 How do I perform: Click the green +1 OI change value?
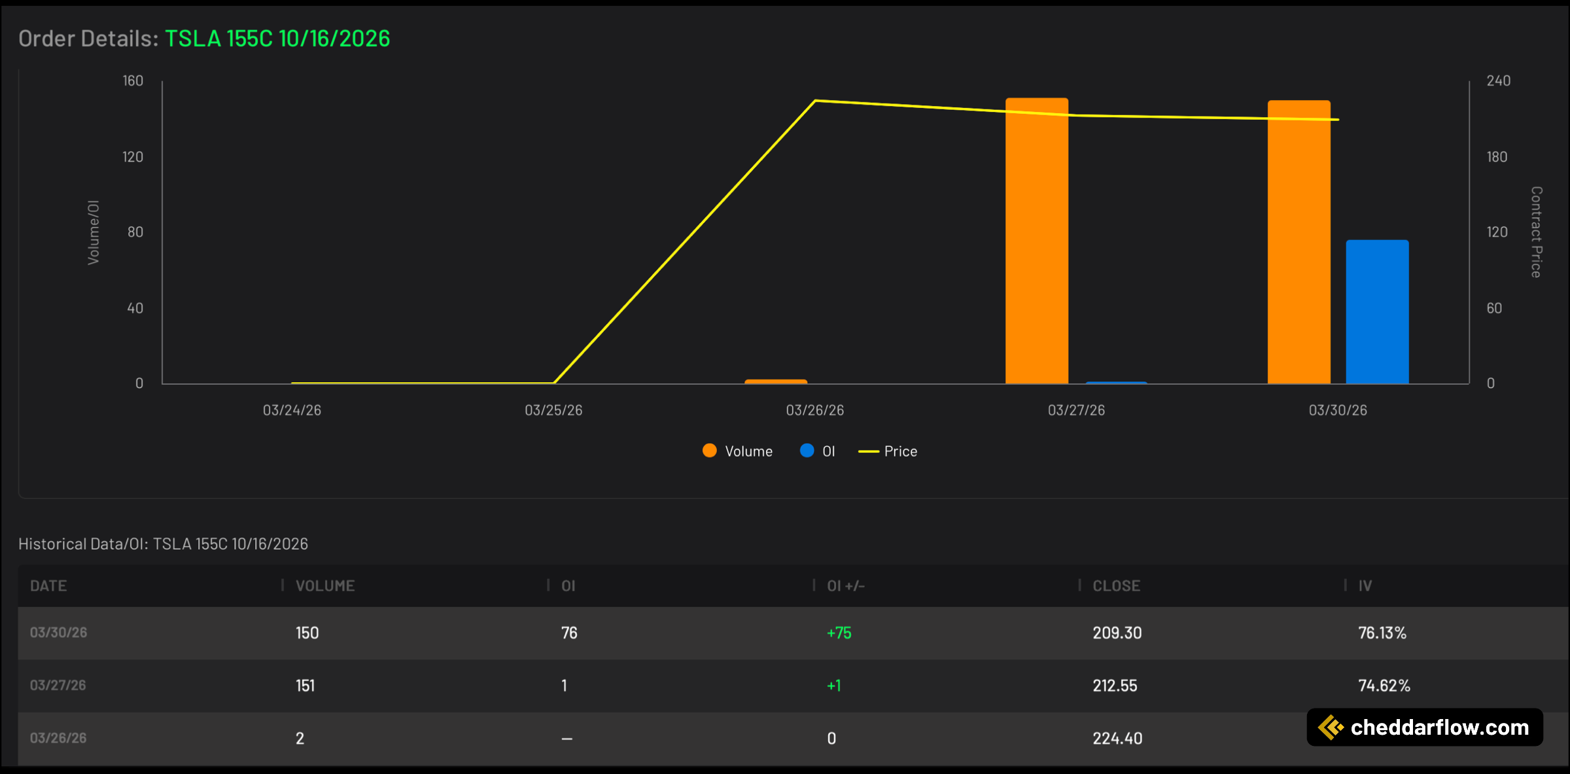833,685
